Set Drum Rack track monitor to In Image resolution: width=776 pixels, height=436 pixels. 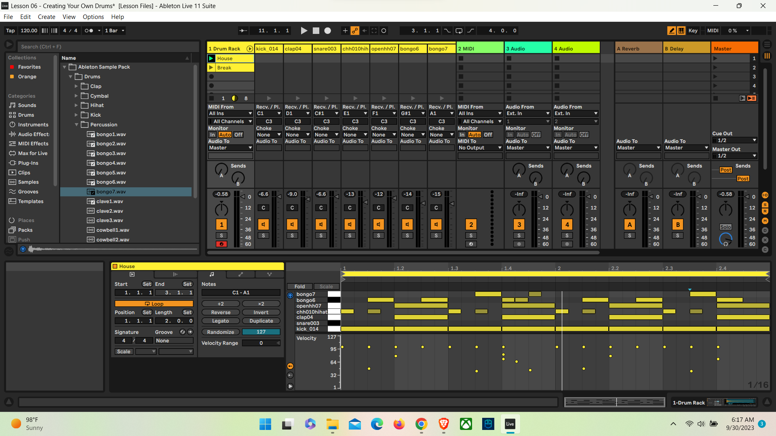tap(213, 135)
